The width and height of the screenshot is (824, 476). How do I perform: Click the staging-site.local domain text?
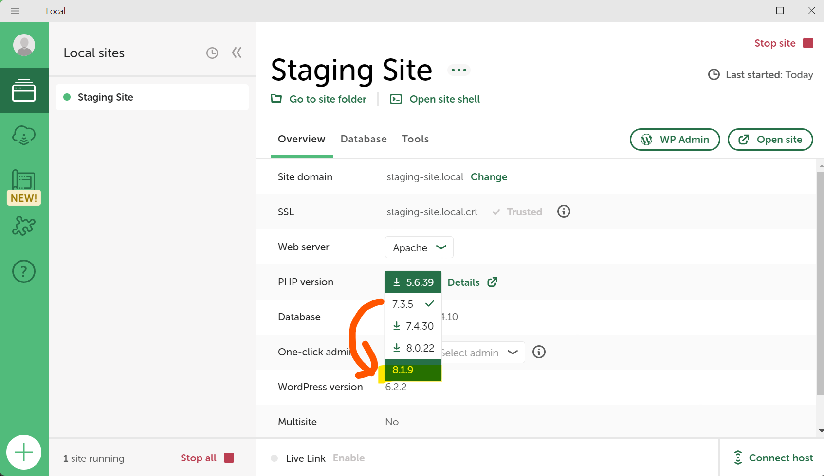coord(425,177)
